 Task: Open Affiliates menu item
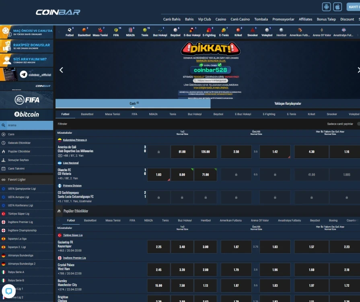coord(305,19)
